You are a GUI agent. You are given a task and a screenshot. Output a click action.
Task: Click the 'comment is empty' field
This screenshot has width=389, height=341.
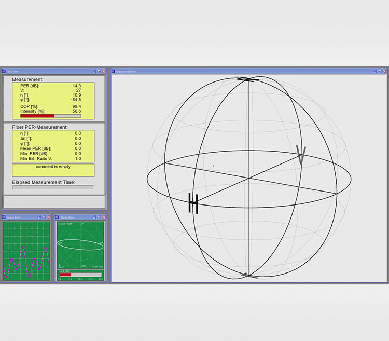(53, 170)
